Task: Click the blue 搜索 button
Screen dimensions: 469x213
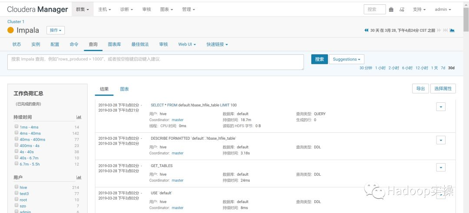Action: (320, 59)
